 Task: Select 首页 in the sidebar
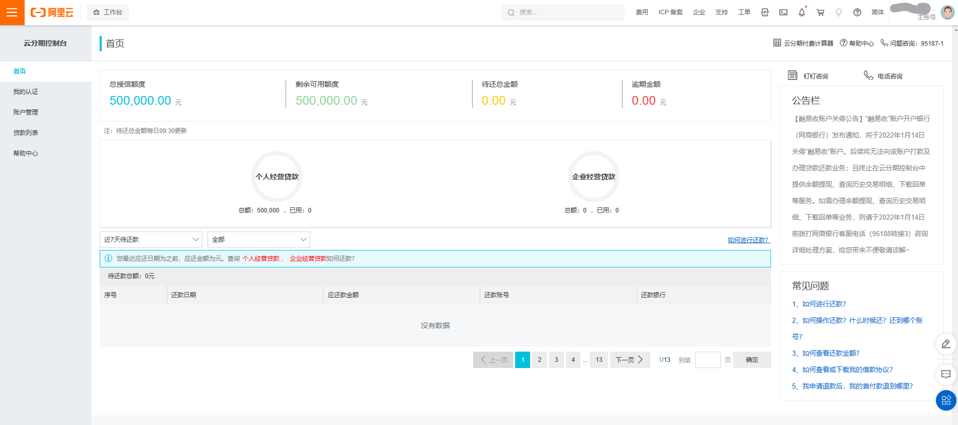pos(46,71)
